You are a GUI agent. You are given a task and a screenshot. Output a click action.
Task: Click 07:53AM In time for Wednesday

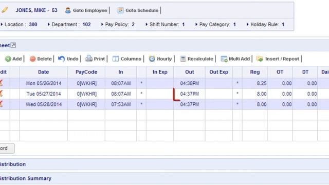click(x=121, y=104)
